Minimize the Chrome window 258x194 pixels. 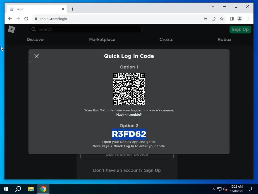(x=224, y=6)
